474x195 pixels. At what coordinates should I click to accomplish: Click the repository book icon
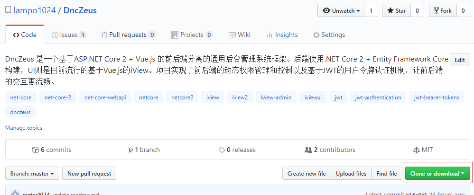point(8,10)
